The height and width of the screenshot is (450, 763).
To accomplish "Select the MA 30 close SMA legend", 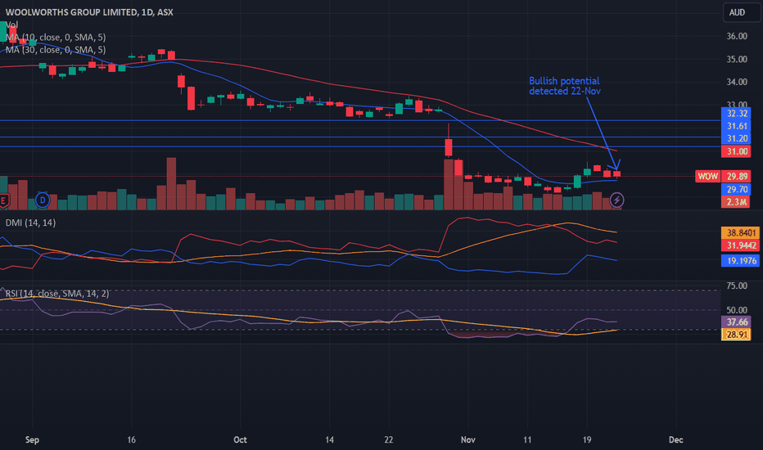I will [x=56, y=50].
